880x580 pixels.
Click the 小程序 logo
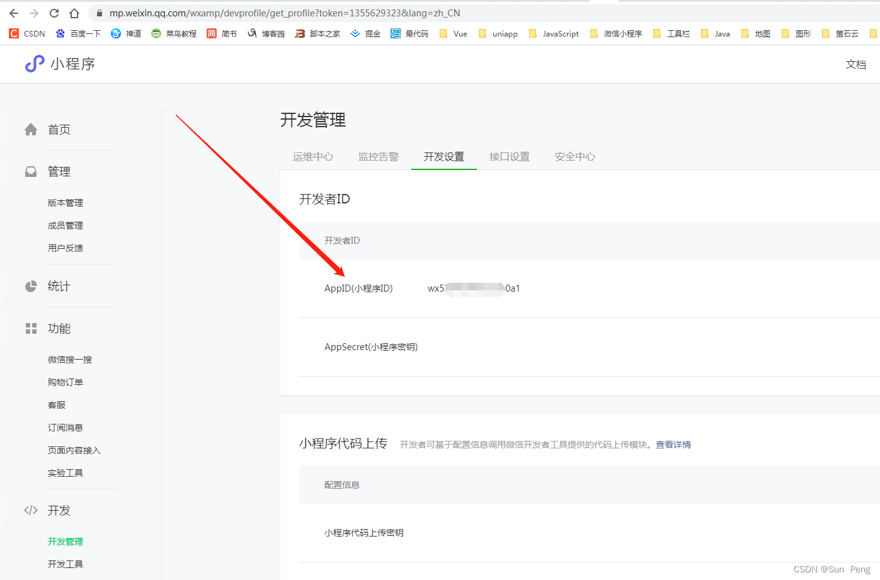click(x=60, y=64)
